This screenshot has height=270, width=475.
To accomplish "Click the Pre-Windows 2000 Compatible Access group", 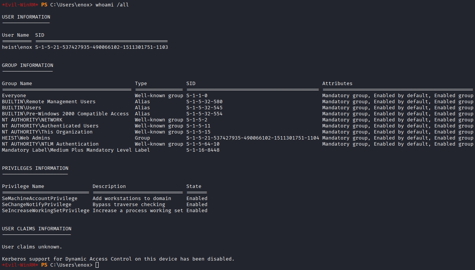I will pos(65,114).
